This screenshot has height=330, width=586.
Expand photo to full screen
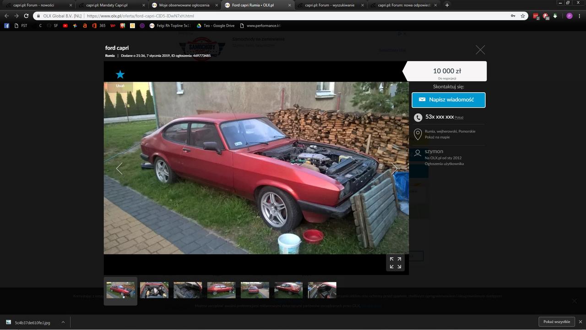click(x=395, y=263)
